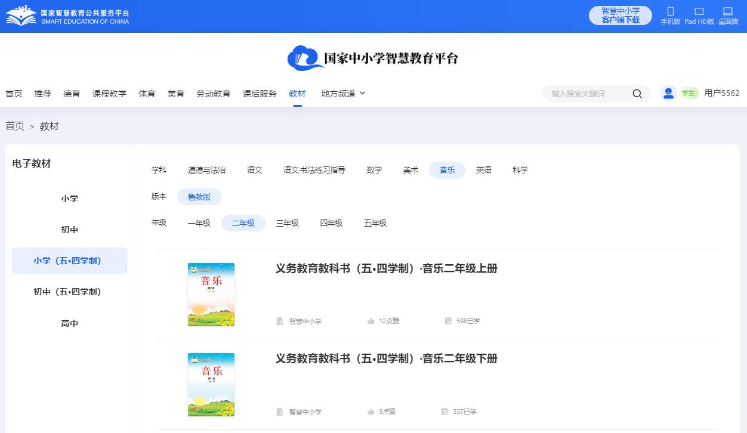The width and height of the screenshot is (747, 433).
Task: Open the user avatar icon
Action: (668, 93)
